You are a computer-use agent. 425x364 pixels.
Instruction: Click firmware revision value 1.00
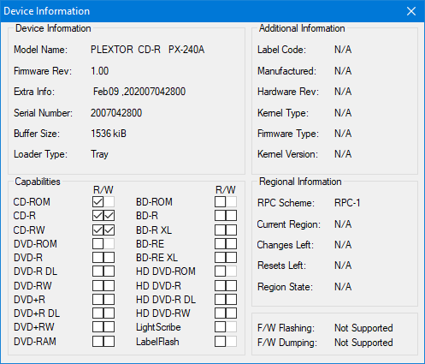pyautogui.click(x=100, y=71)
